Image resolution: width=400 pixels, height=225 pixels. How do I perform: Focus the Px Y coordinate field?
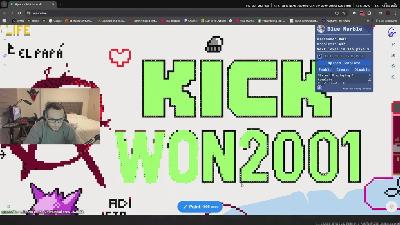coord(359,56)
